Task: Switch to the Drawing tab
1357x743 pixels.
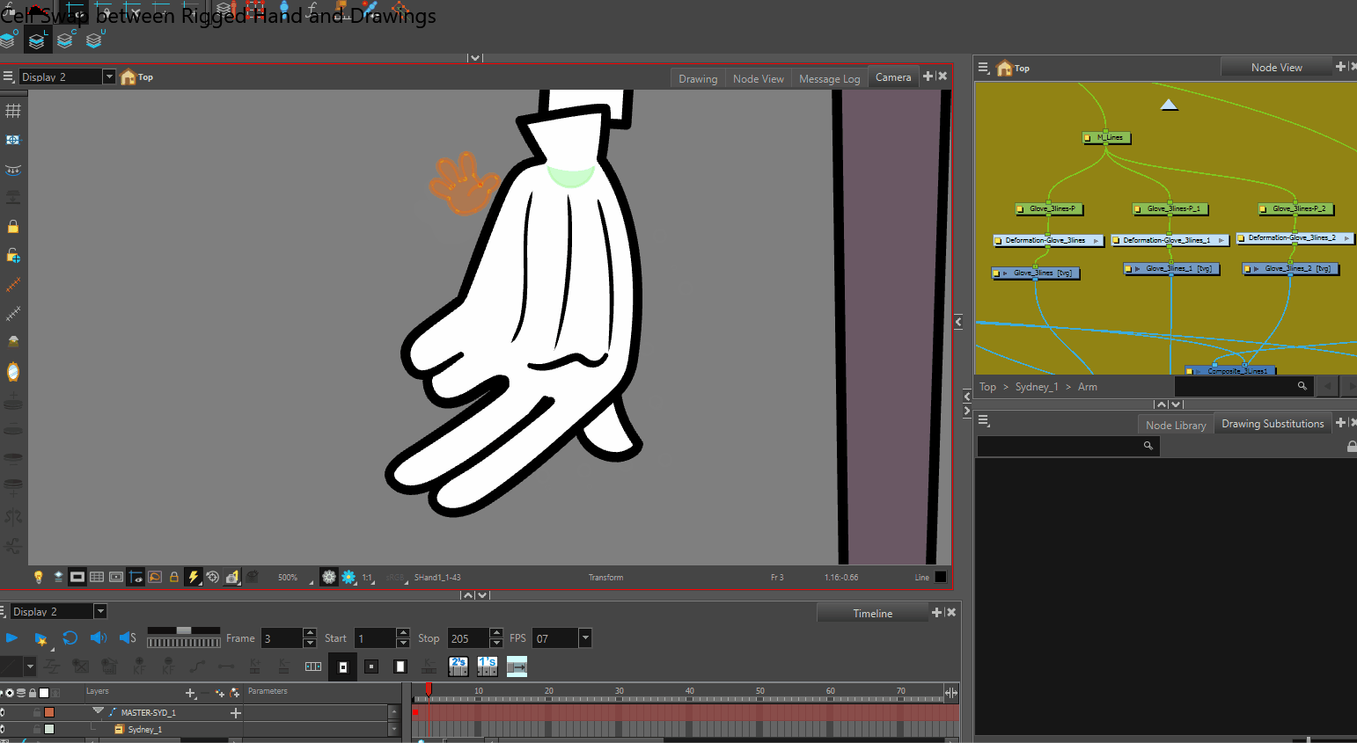Action: click(698, 78)
